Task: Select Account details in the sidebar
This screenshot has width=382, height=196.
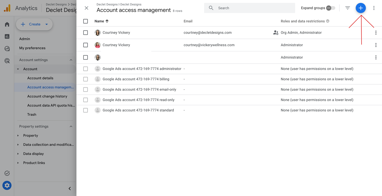Action: tap(40, 78)
